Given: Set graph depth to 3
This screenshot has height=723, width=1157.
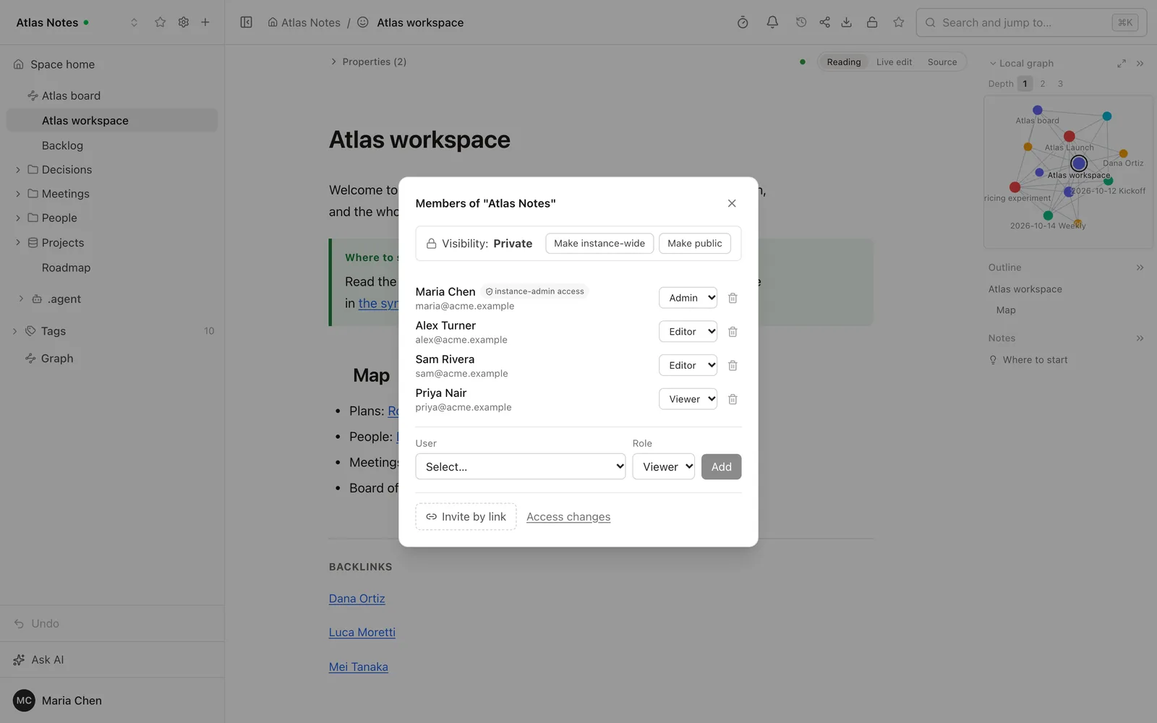Looking at the screenshot, I should pyautogui.click(x=1060, y=84).
